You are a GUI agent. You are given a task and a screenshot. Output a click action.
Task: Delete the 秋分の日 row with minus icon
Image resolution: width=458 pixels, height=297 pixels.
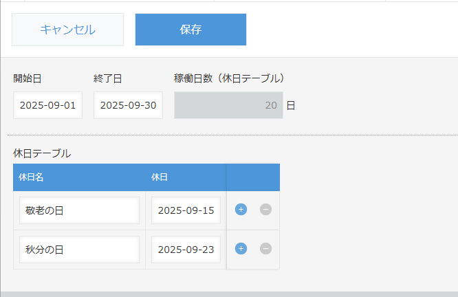(265, 249)
